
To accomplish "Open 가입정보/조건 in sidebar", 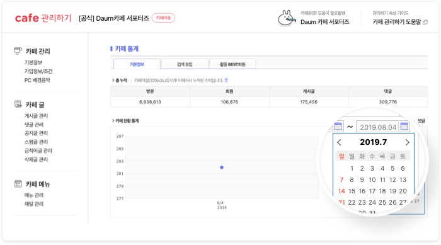I will [38, 71].
